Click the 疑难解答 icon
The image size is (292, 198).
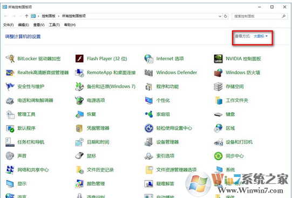pos(149,184)
